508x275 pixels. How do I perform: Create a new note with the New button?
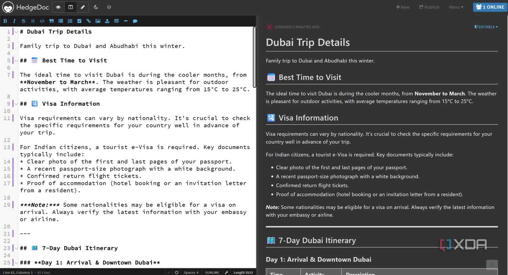(x=403, y=7)
